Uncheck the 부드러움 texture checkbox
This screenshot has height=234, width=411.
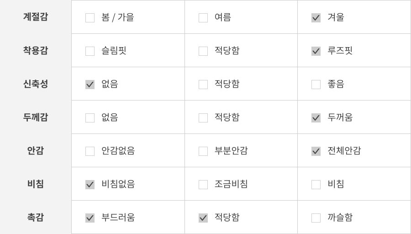[x=90, y=218]
